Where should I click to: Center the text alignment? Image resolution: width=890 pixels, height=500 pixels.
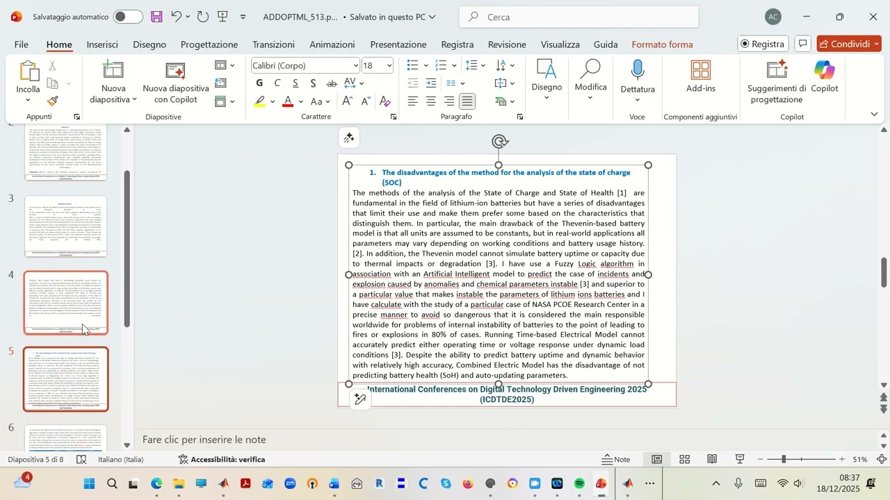pos(431,101)
